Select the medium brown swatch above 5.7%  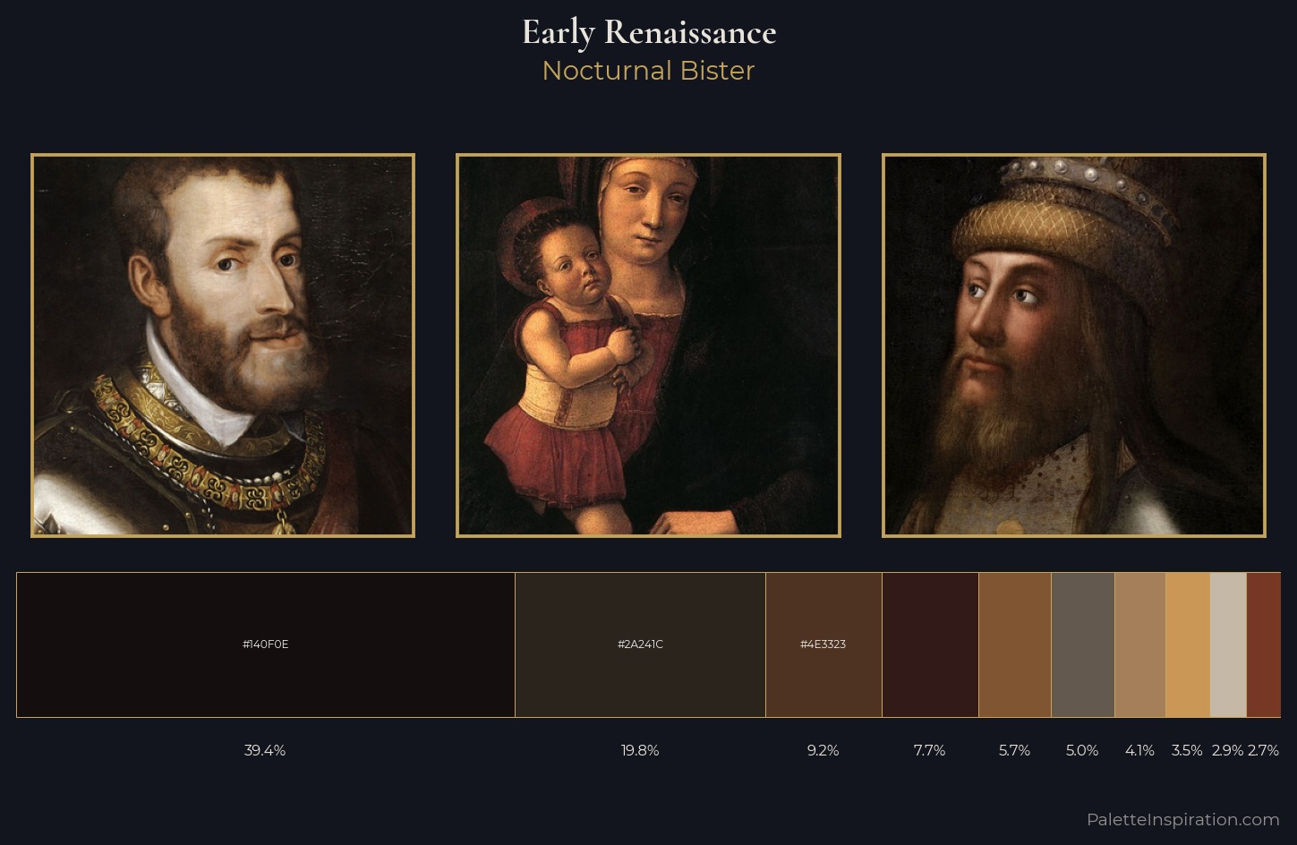tap(1015, 644)
